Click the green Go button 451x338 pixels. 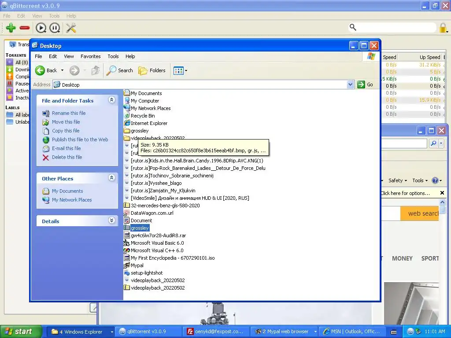pos(365,84)
